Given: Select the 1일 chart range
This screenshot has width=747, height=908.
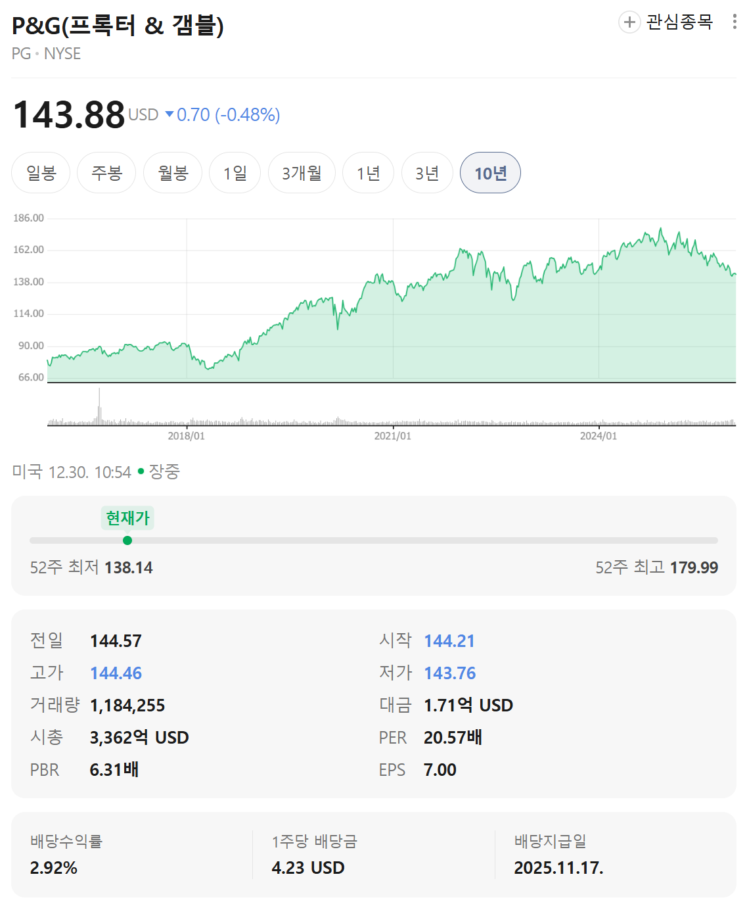Looking at the screenshot, I should pyautogui.click(x=235, y=173).
